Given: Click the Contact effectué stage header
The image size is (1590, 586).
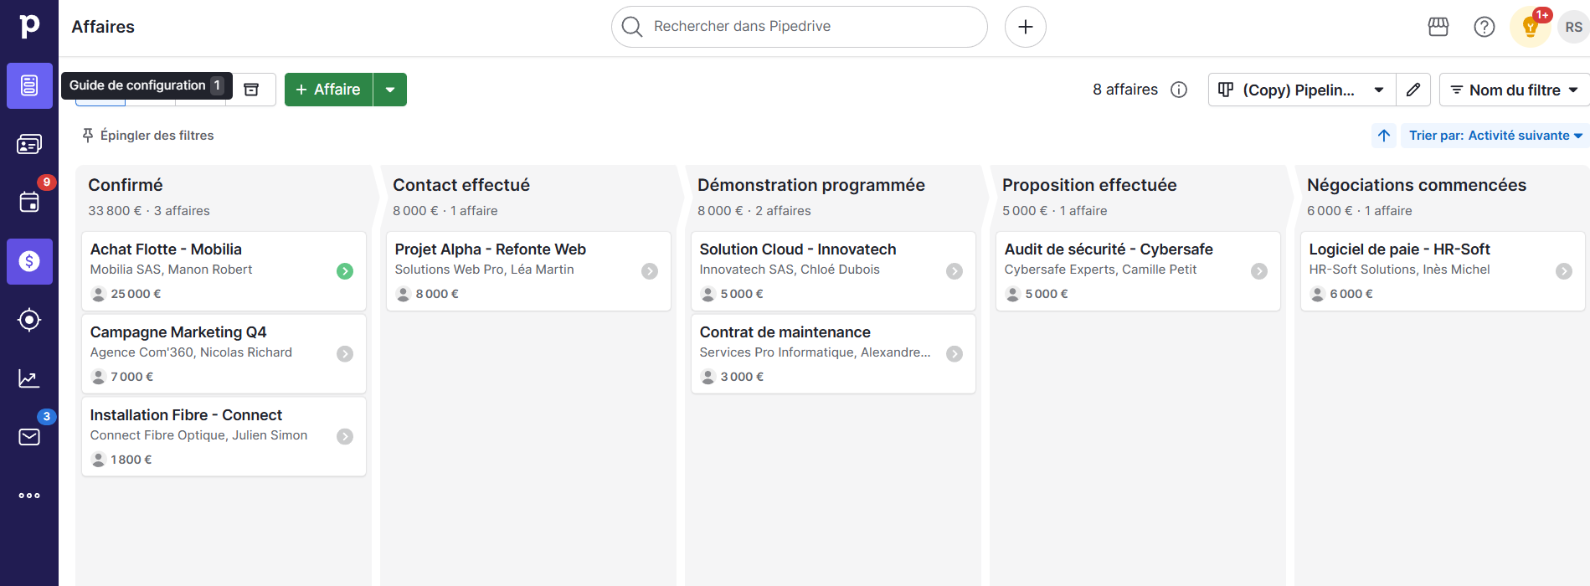Looking at the screenshot, I should pyautogui.click(x=461, y=185).
